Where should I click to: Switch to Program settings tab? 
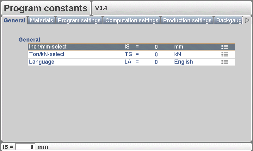[x=79, y=21]
